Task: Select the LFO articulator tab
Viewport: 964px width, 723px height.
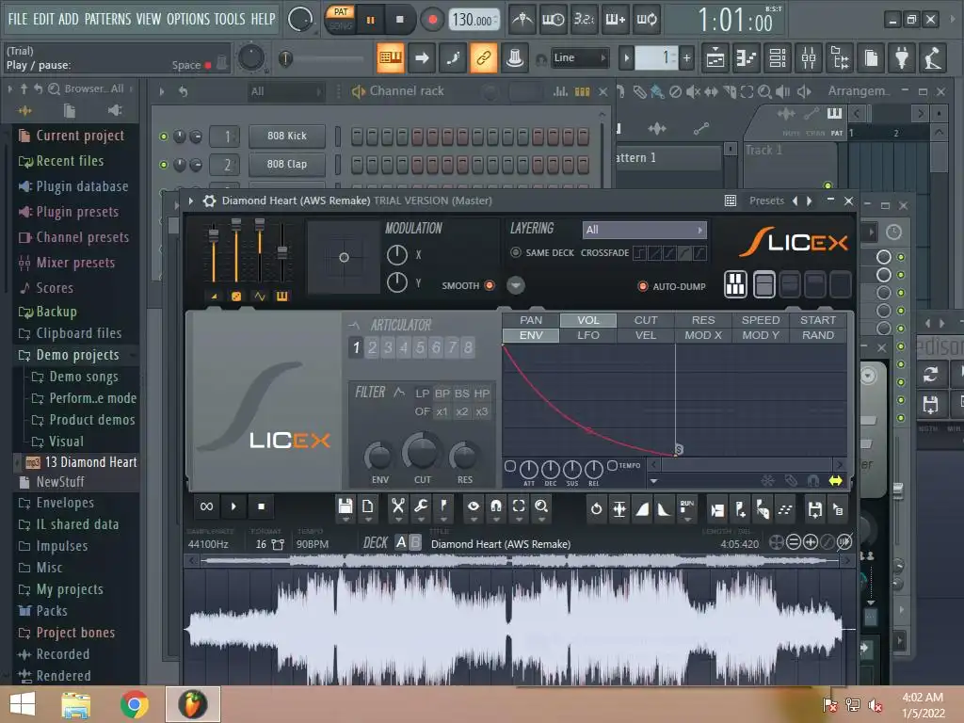Action: pos(588,335)
